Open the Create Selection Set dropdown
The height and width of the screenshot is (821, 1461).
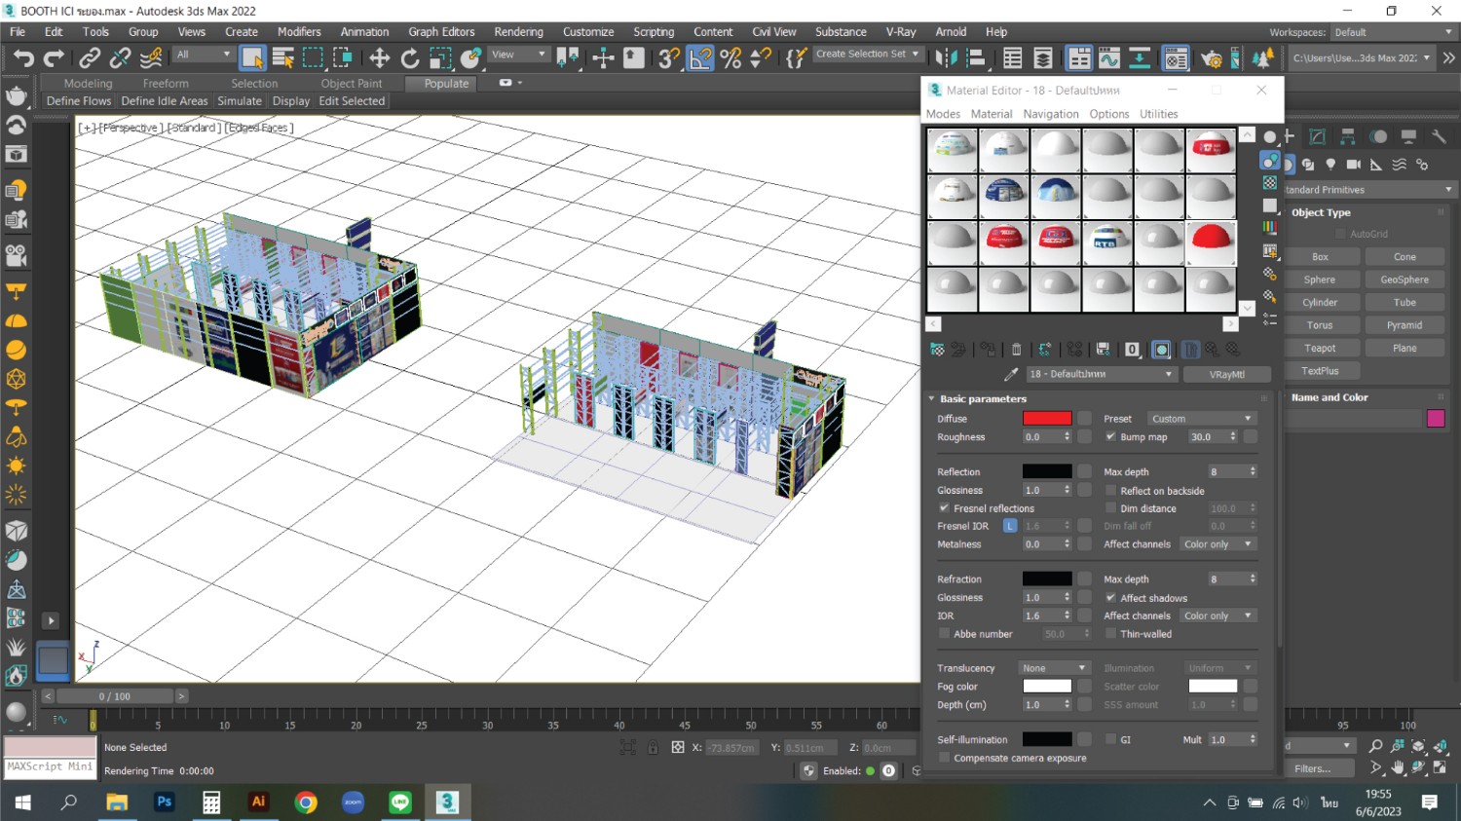867,55
